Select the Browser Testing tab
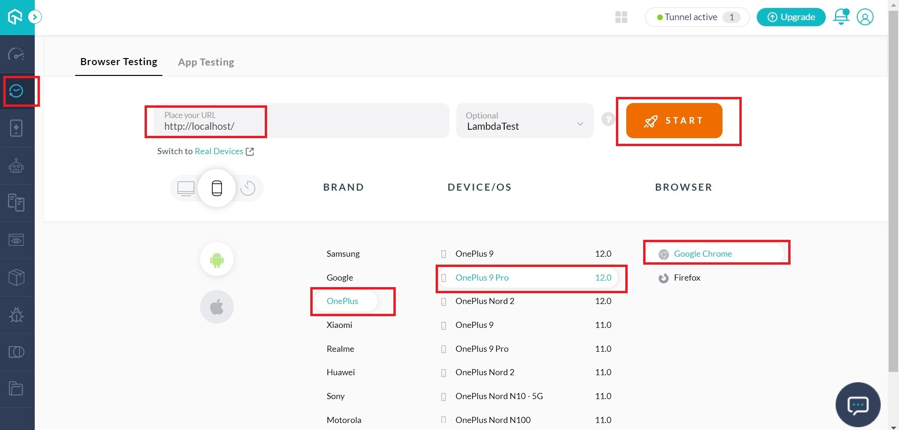The width and height of the screenshot is (899, 430). click(x=118, y=61)
